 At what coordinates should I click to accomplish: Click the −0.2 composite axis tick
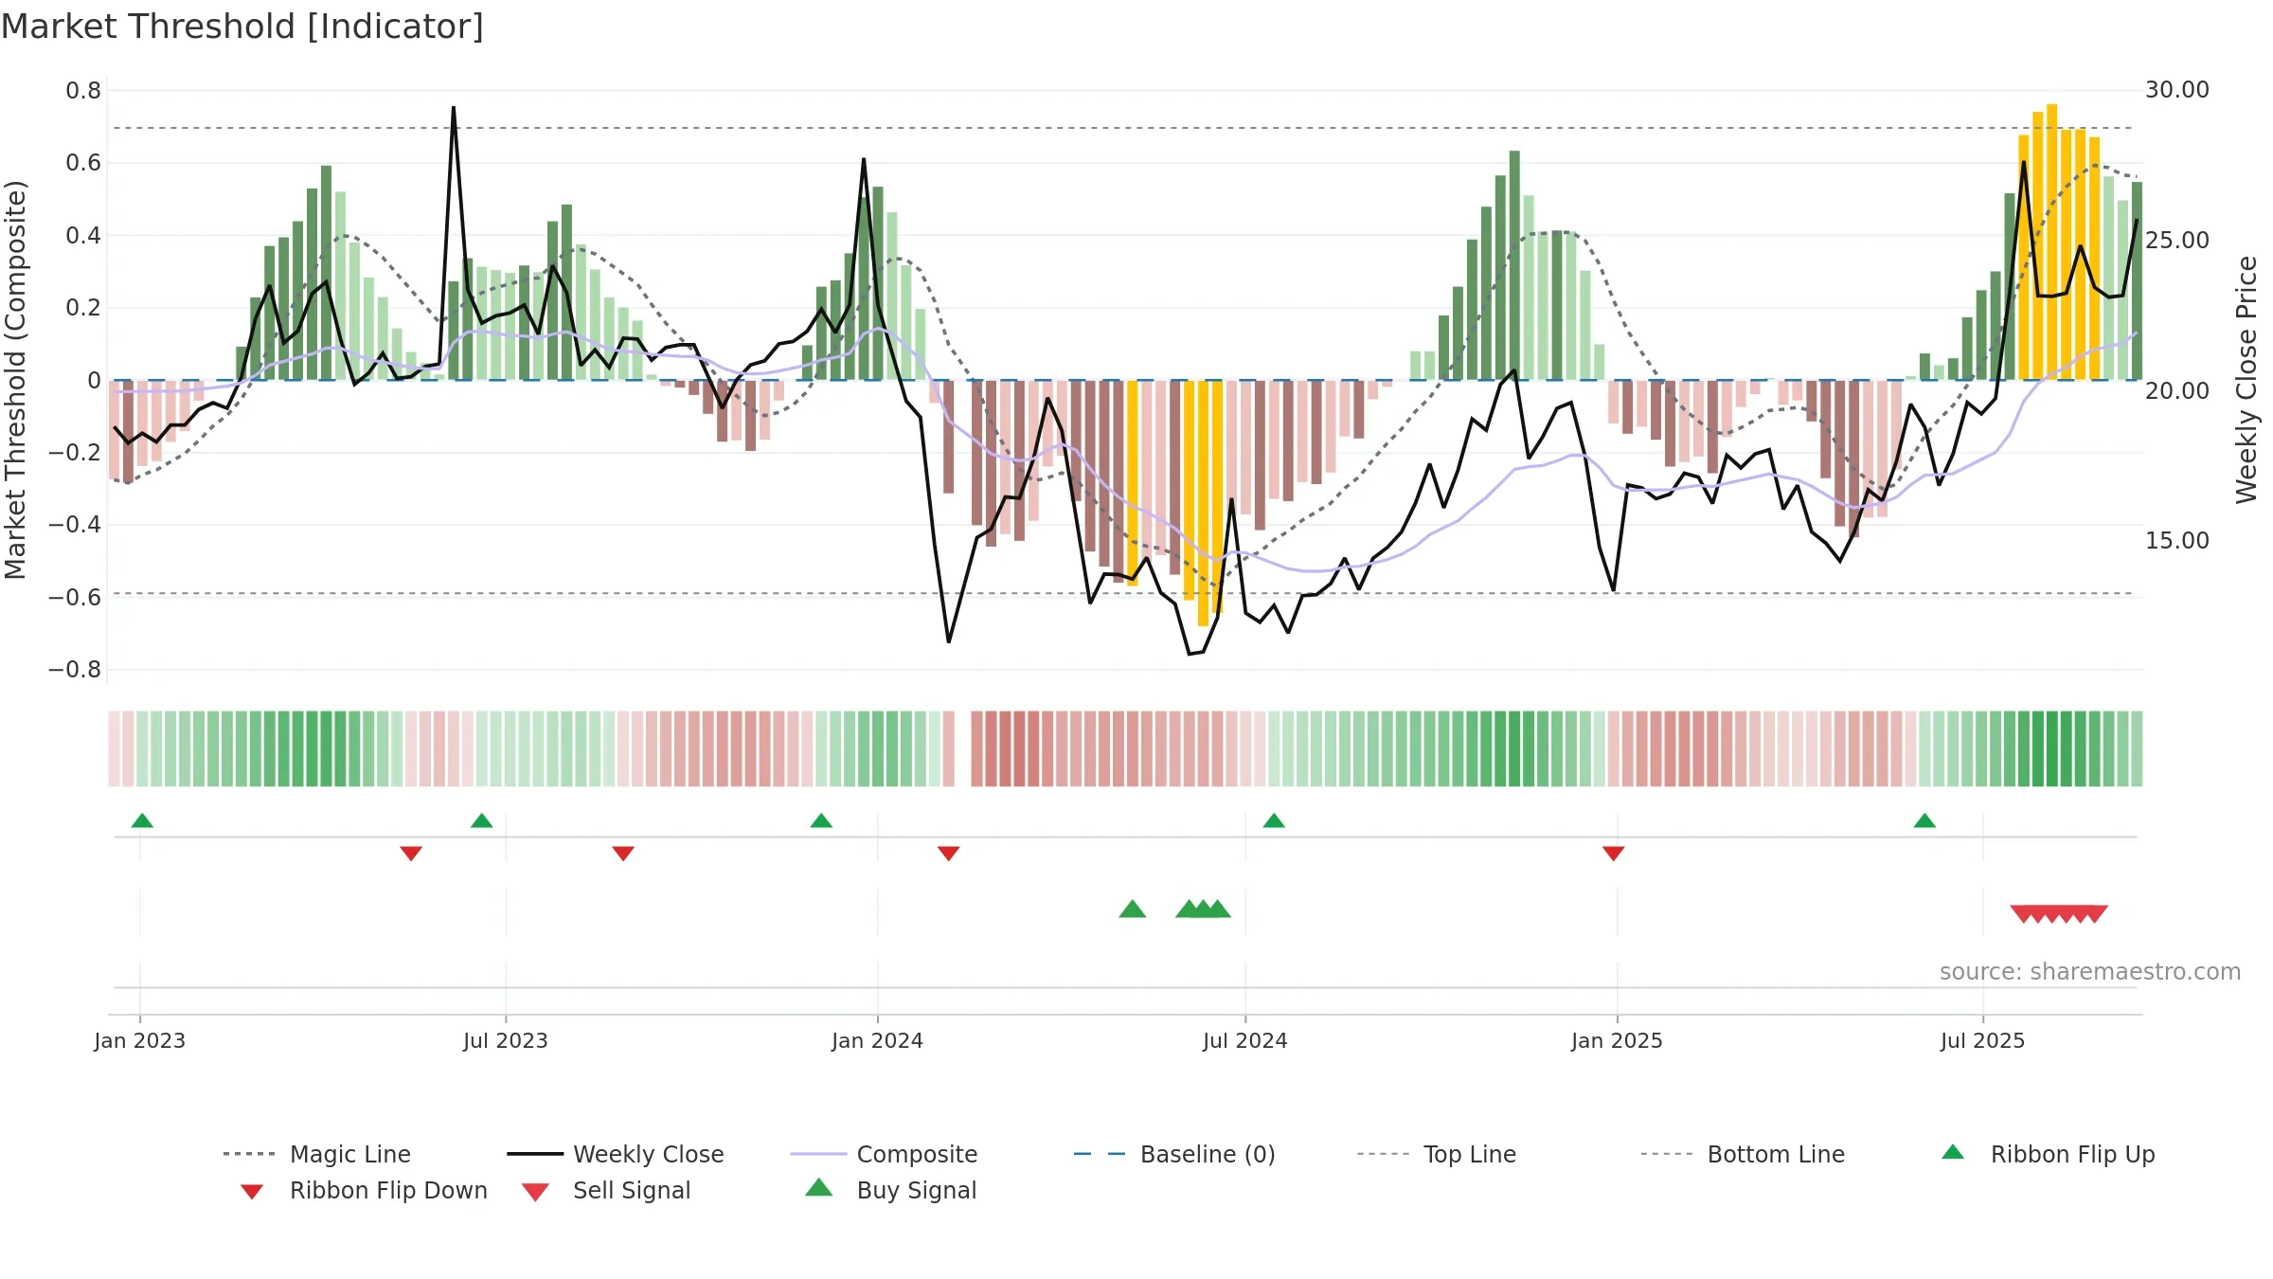[75, 453]
